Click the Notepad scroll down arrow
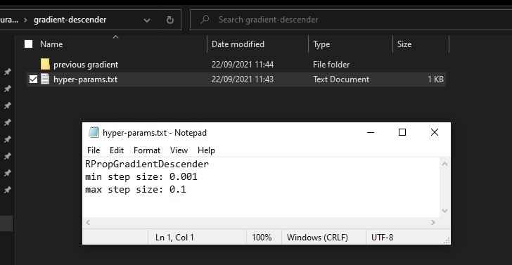The height and width of the screenshot is (265, 512). point(444,211)
